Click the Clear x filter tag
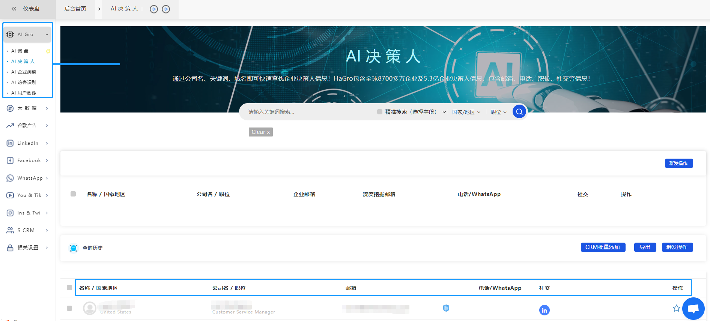This screenshot has width=710, height=321. [x=260, y=132]
